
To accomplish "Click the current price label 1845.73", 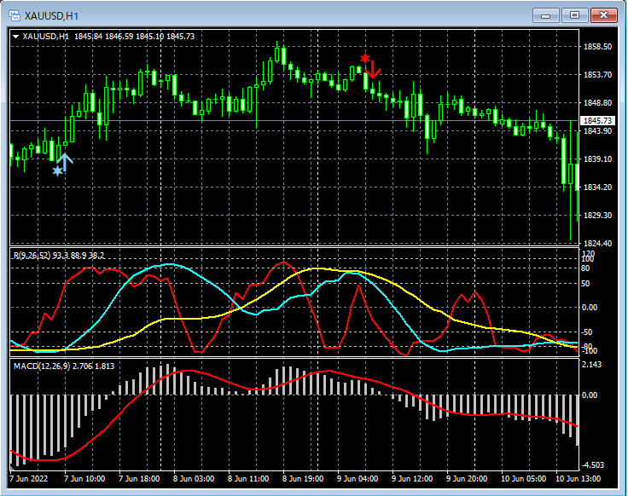I will click(x=596, y=121).
